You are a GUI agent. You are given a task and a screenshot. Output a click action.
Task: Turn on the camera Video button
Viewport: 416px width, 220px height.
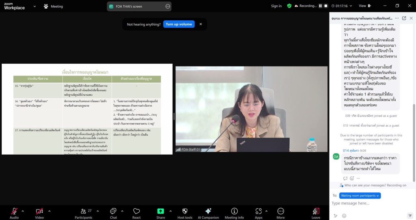(x=39, y=212)
